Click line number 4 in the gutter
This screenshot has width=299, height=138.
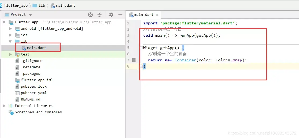click(128, 42)
